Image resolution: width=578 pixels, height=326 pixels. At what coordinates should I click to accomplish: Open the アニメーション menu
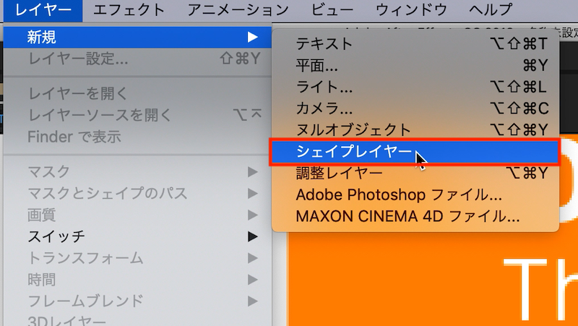[x=238, y=10]
